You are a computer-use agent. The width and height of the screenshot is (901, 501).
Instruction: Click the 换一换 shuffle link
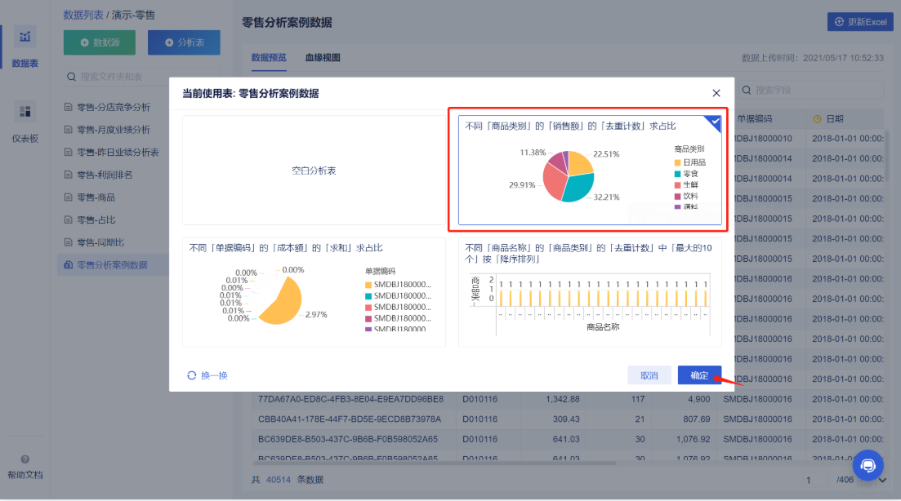[207, 375]
